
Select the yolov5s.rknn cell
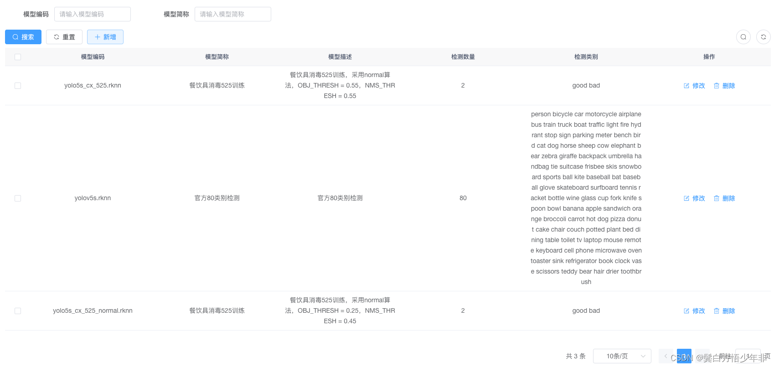[93, 198]
